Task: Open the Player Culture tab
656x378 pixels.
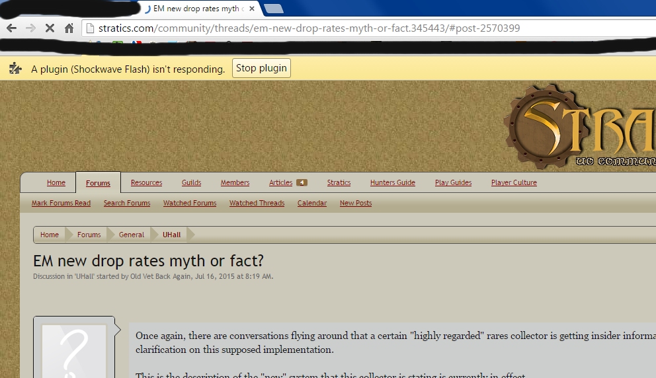Action: point(514,183)
